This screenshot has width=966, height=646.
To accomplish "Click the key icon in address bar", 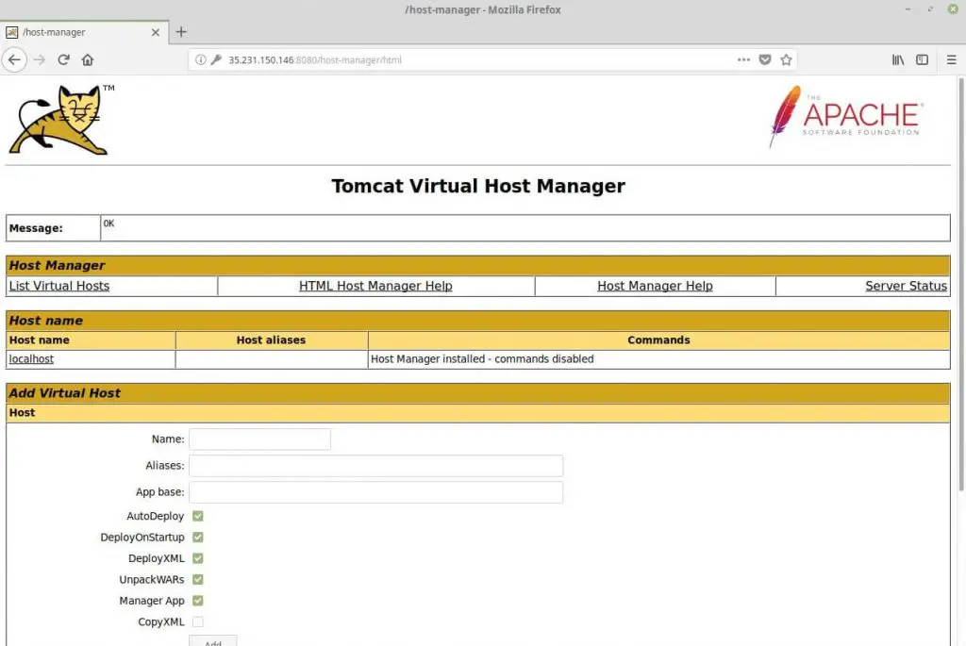I will point(216,59).
